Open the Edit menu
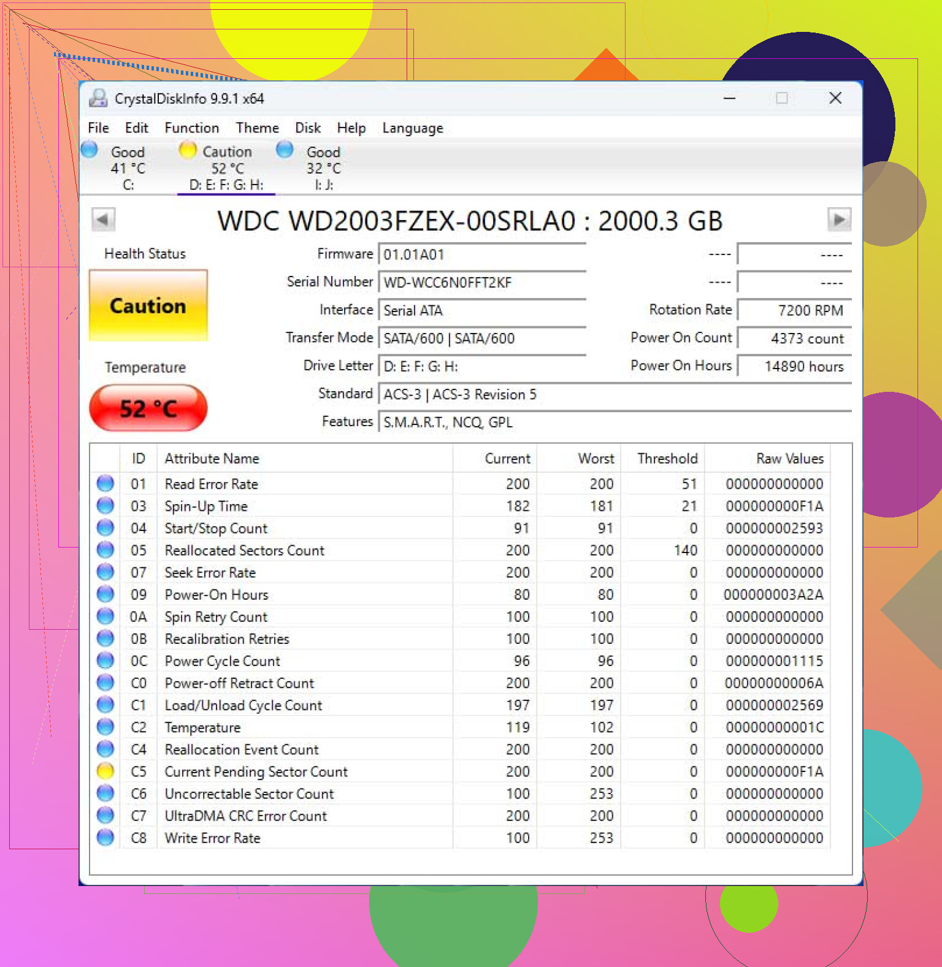 (136, 128)
